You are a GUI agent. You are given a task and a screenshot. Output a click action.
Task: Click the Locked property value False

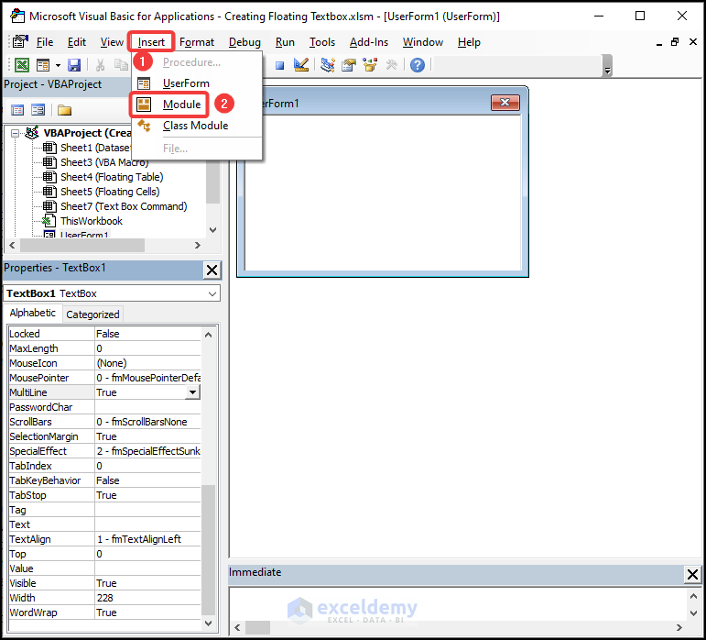click(147, 334)
